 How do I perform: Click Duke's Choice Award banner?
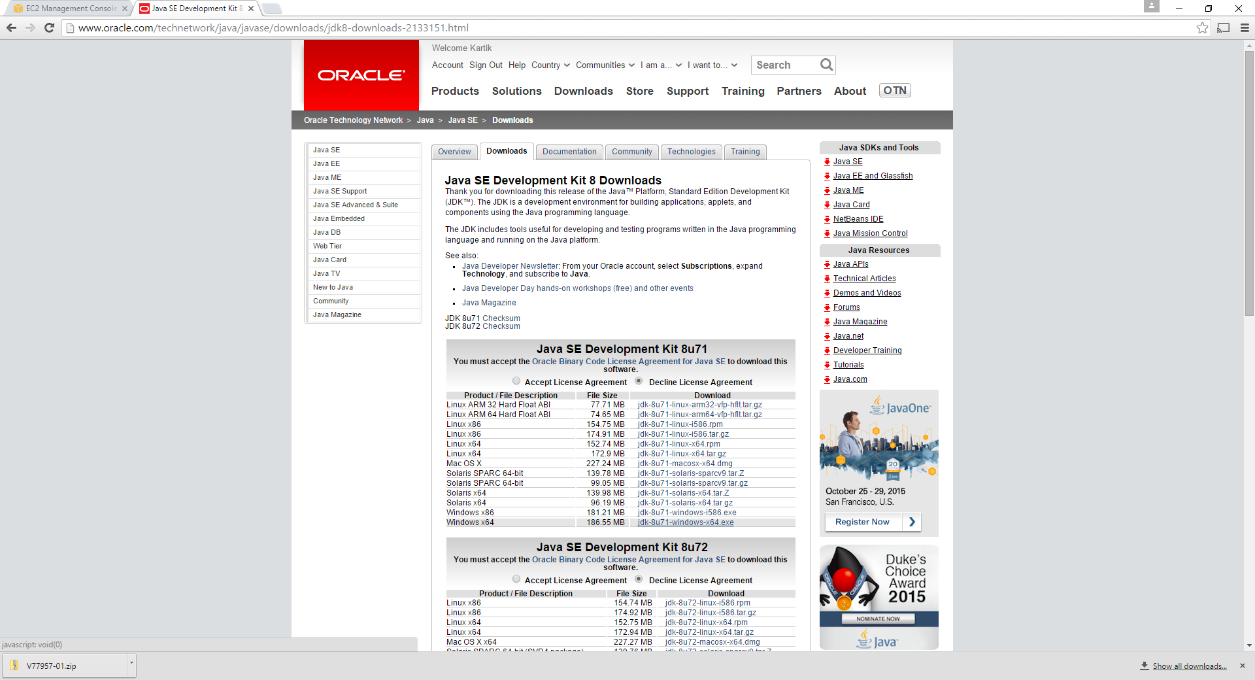click(x=879, y=597)
